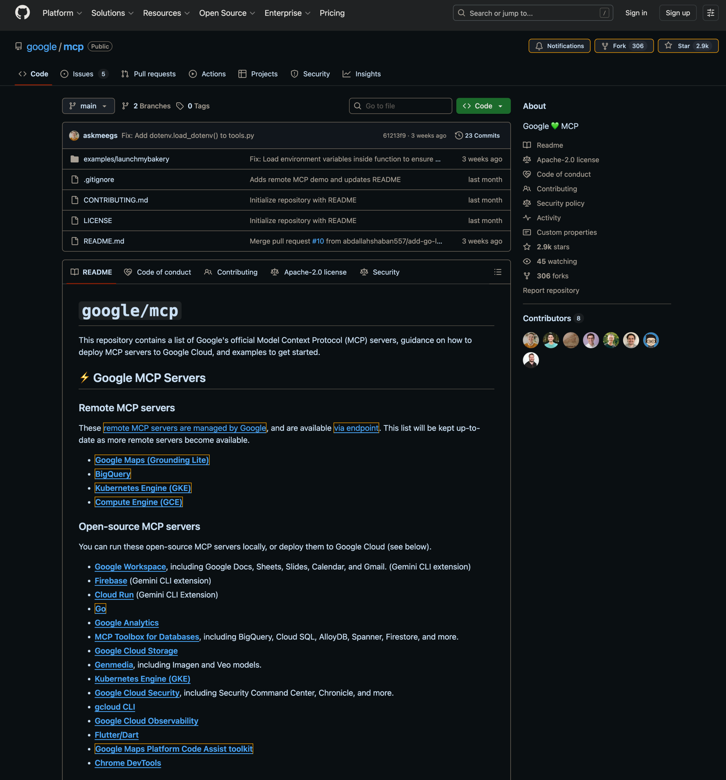The width and height of the screenshot is (726, 780).
Task: Click the Apache-2.0 license scale icon
Action: click(527, 160)
